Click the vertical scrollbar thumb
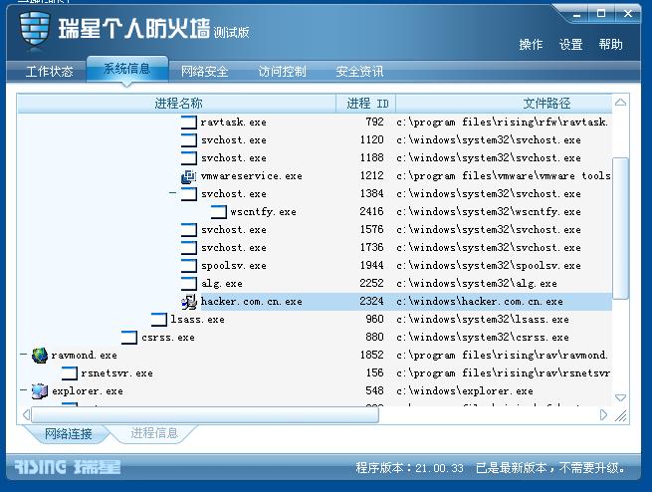The height and width of the screenshot is (492, 652). [x=620, y=228]
